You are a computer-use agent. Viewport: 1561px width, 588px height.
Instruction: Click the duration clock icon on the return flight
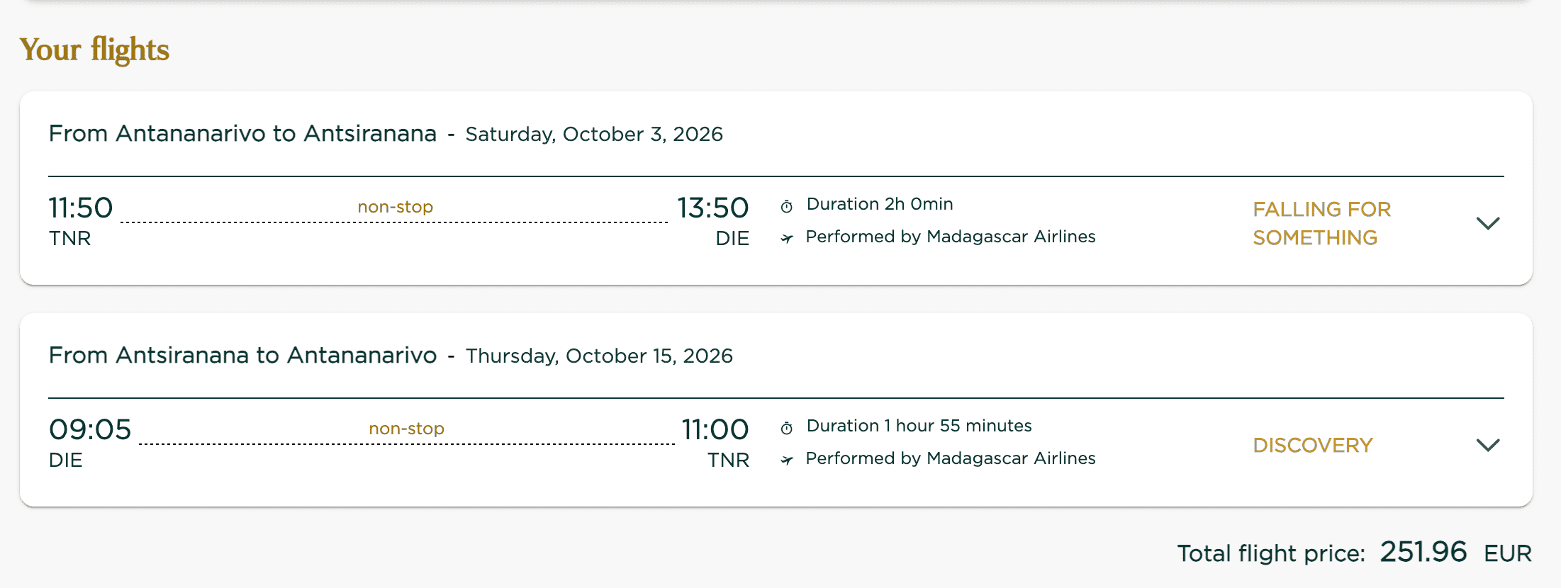tap(787, 428)
